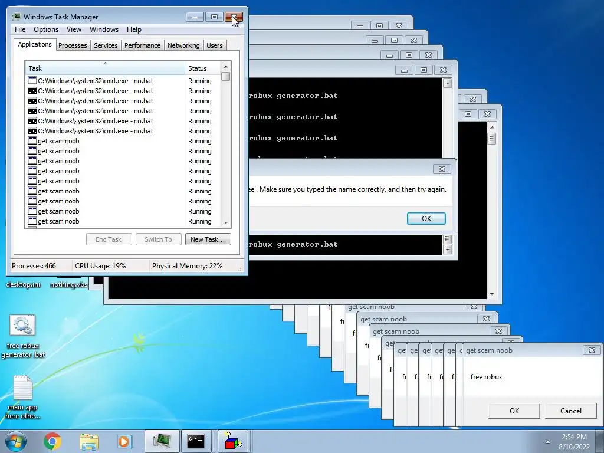Show hidden system tray icons

pos(547,441)
